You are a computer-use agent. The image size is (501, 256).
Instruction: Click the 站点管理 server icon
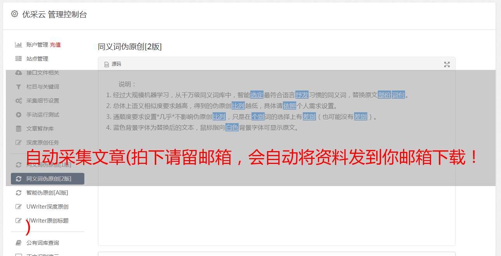pos(18,59)
